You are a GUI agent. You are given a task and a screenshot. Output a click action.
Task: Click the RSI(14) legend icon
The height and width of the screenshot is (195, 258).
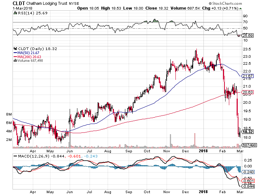(x=15, y=13)
